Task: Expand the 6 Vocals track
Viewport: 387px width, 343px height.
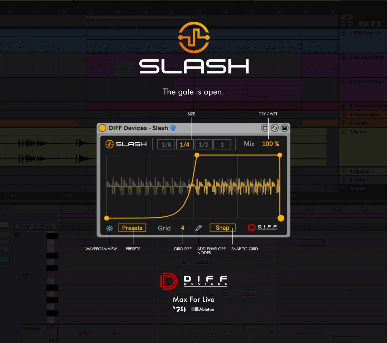Action: coord(343,123)
